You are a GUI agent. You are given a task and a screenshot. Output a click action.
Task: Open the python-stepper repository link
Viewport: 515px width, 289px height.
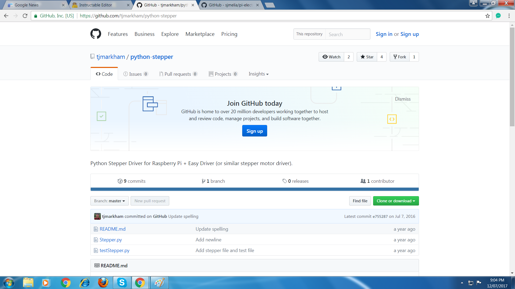152,57
